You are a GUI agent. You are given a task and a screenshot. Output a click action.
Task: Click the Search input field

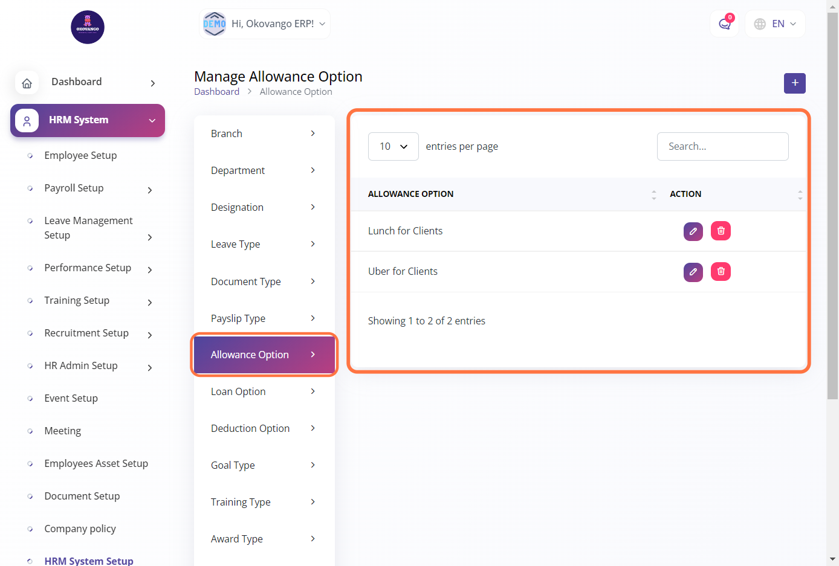pyautogui.click(x=722, y=147)
